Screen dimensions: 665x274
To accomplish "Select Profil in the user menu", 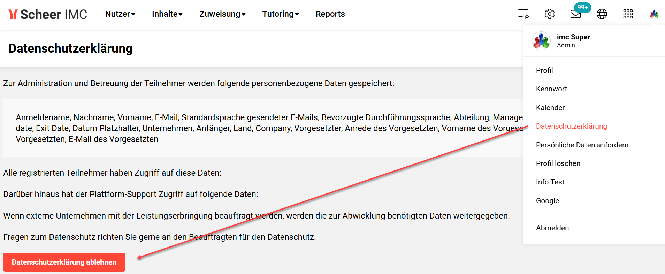I will (544, 70).
